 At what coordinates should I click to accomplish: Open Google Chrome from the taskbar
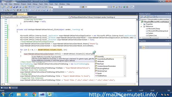[34, 95]
